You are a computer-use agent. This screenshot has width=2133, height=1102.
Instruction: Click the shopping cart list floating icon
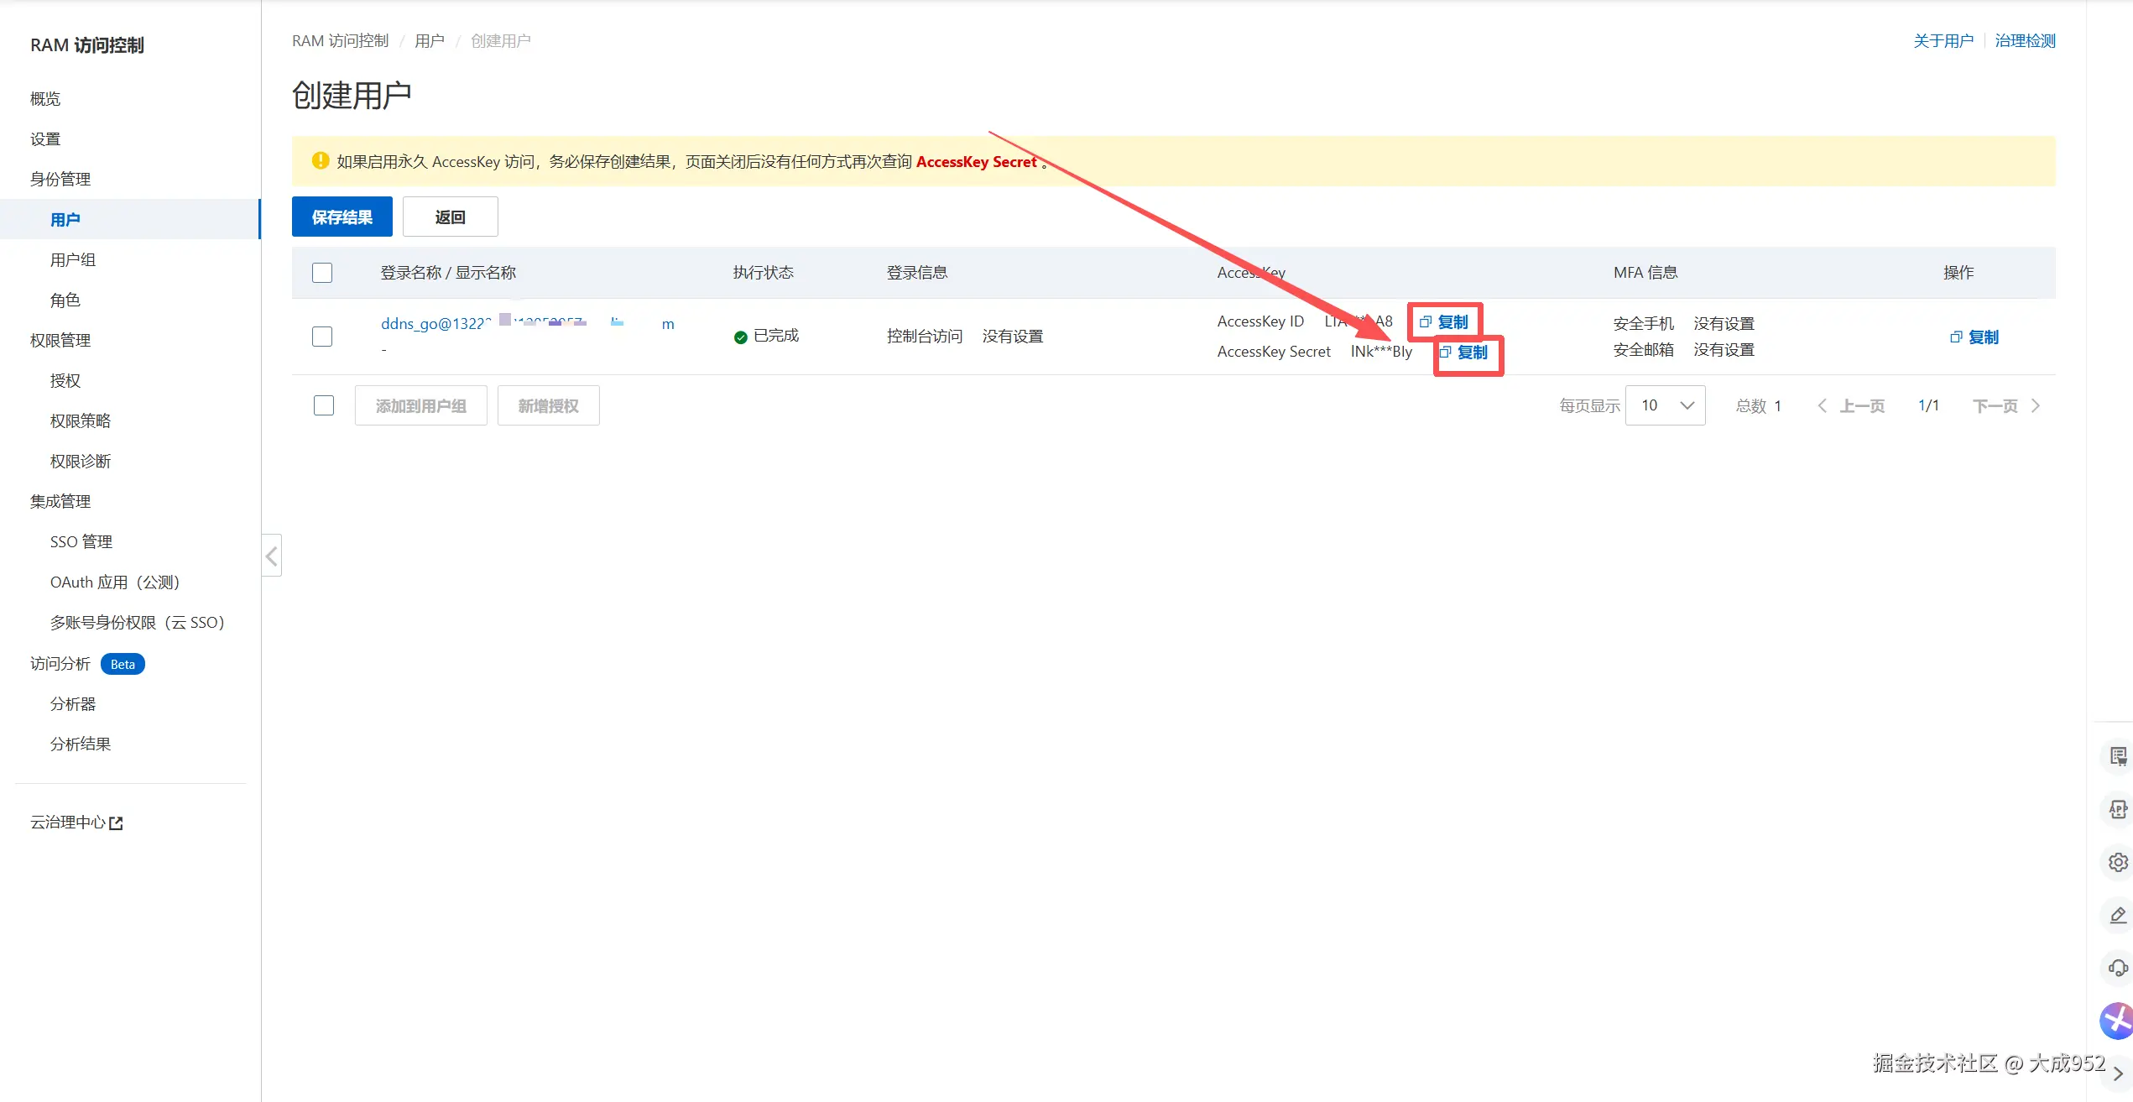click(2118, 757)
